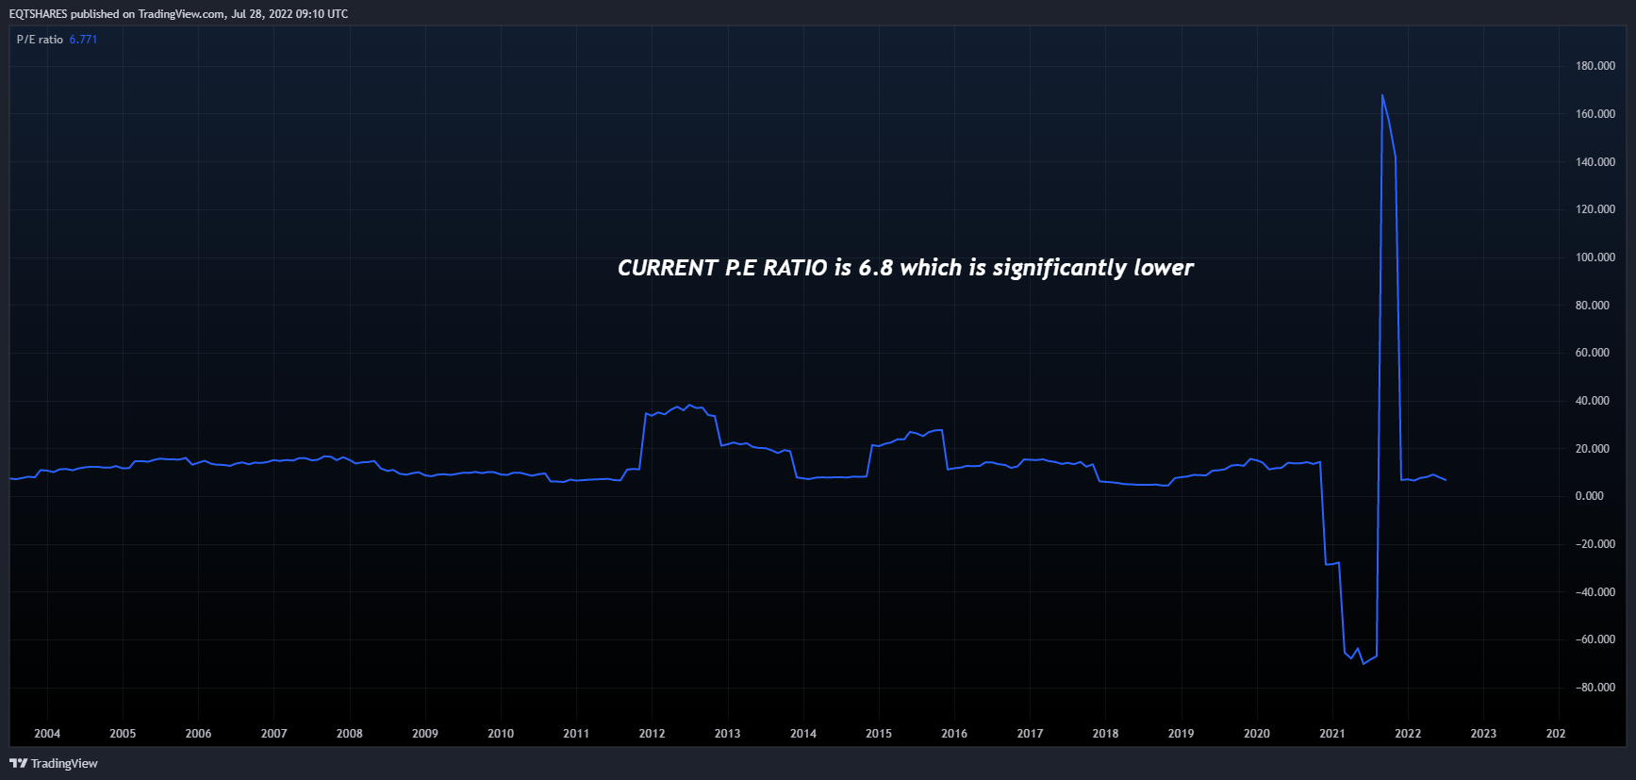Click the TradingView logo icon
Screen dimensions: 1636x780
18,763
